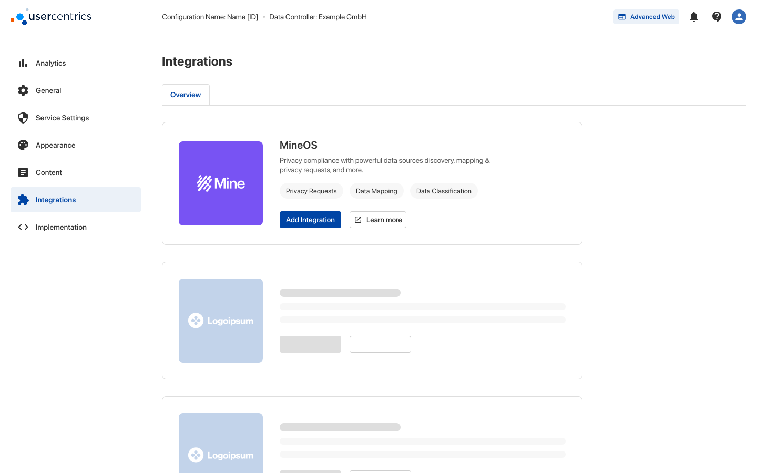Open the user account avatar
Screen dimensions: 757x473
pyautogui.click(x=739, y=17)
